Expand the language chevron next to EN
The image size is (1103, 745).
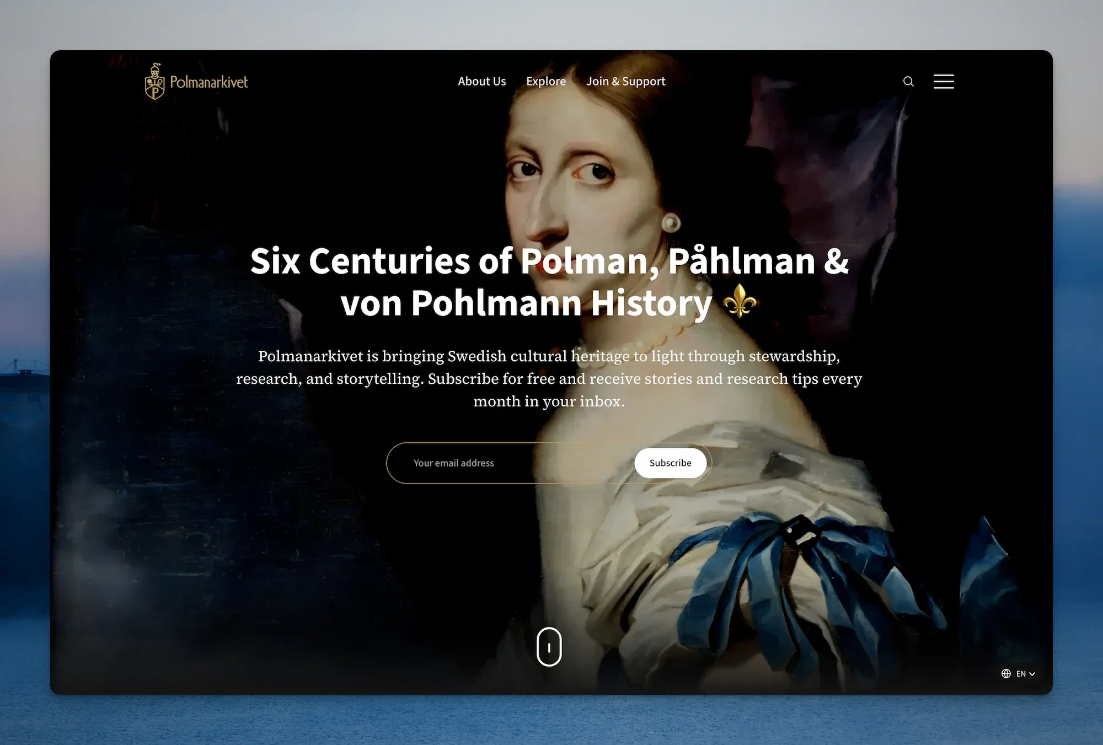1032,674
